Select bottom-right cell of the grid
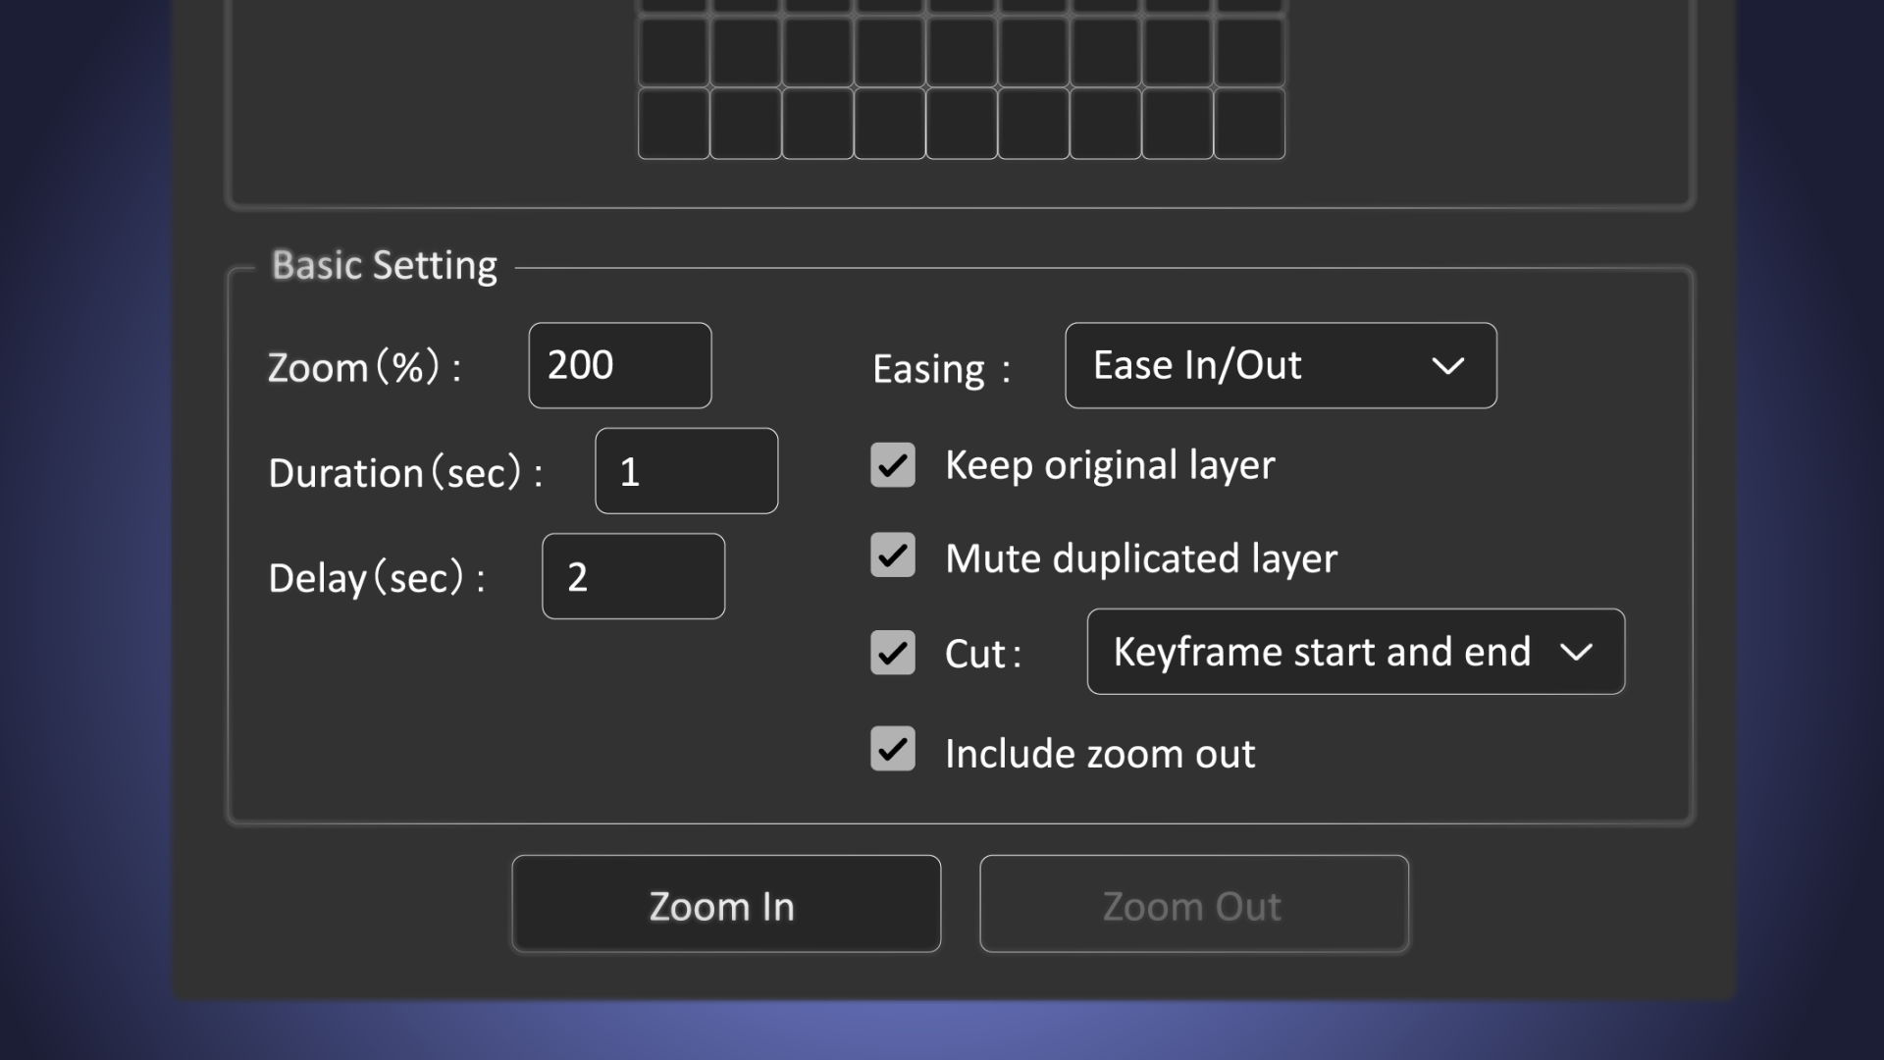1884x1060 pixels. pos(1249,124)
